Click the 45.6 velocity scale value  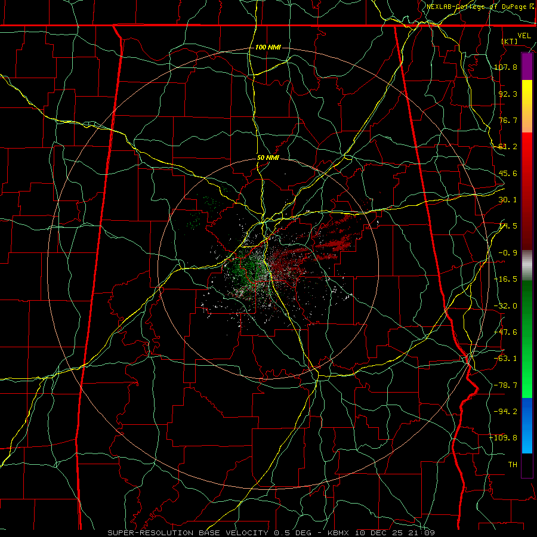point(508,173)
